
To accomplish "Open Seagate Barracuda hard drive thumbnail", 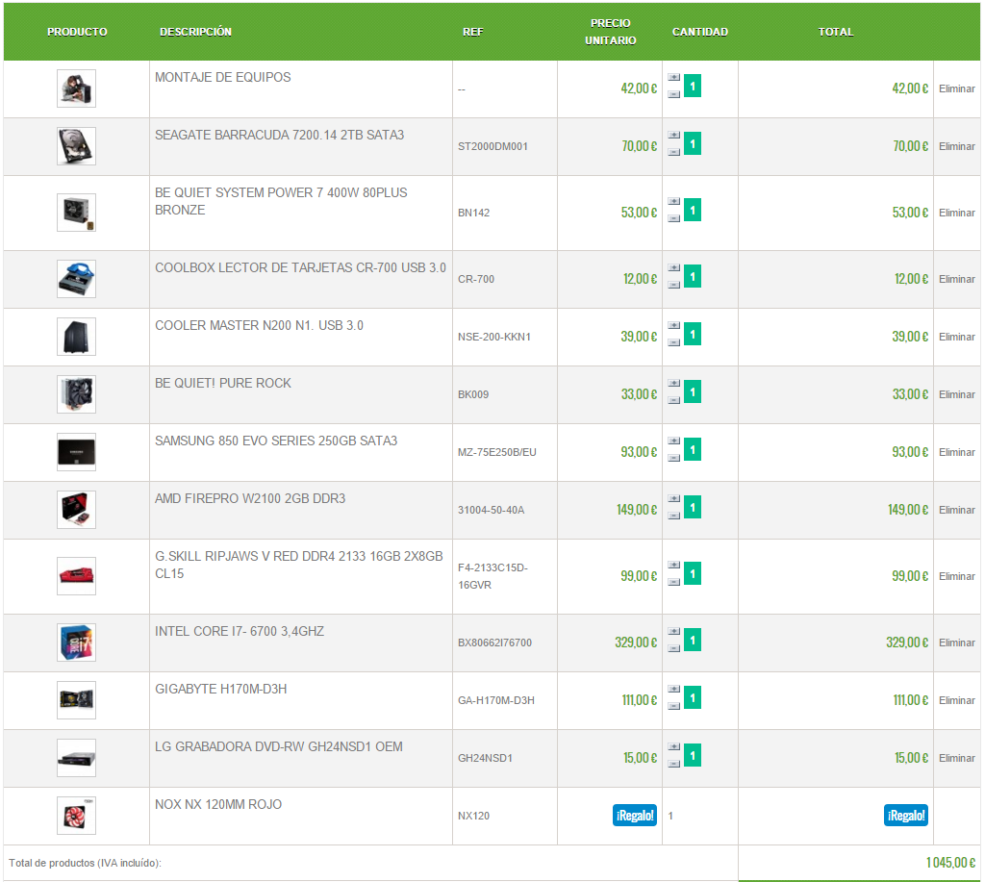I will tap(76, 146).
